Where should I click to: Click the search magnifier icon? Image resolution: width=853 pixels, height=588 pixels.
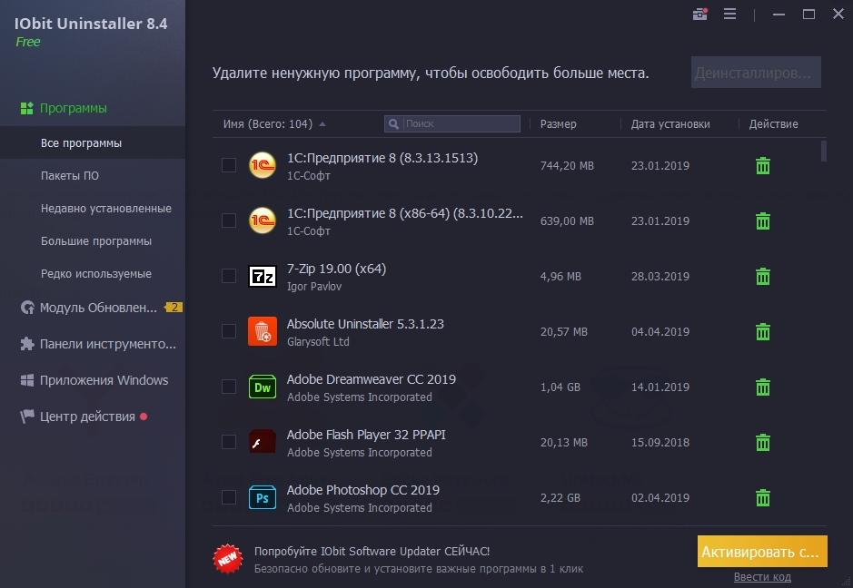tap(394, 124)
